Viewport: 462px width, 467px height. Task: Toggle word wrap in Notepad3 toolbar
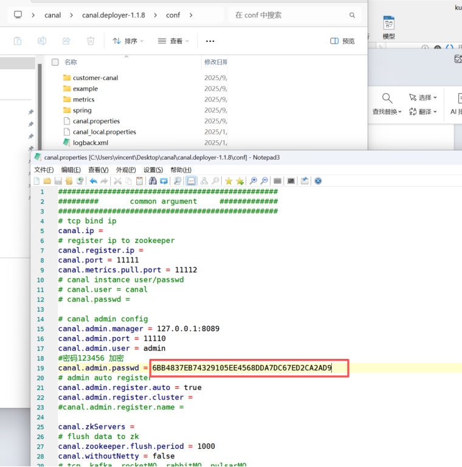(x=191, y=181)
